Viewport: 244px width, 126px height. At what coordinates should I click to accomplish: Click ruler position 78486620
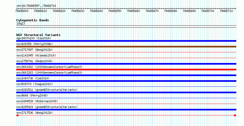(x=59, y=11)
